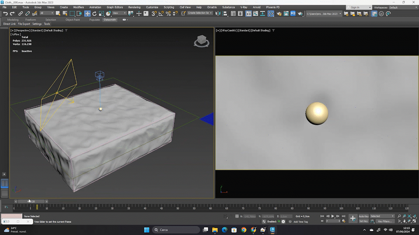This screenshot has width=419, height=235.
Task: Open the Render Setup teapot icon
Action: coord(279,13)
